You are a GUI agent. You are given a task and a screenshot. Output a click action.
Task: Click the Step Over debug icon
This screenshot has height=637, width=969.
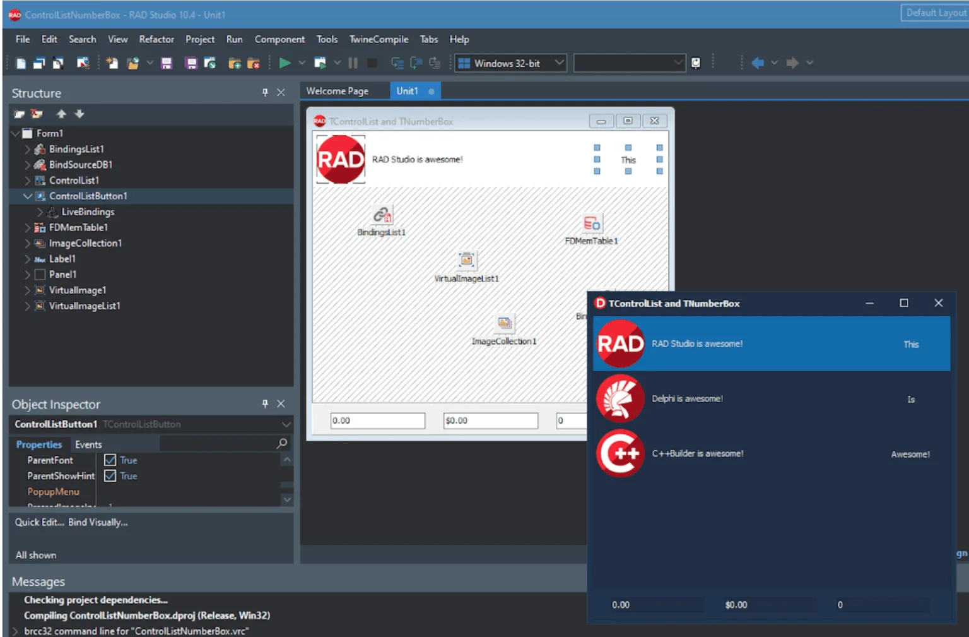coord(416,63)
